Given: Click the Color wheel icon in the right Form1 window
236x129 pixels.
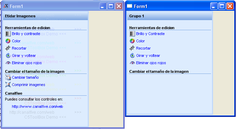Looking at the screenshot, I should (x=132, y=41).
